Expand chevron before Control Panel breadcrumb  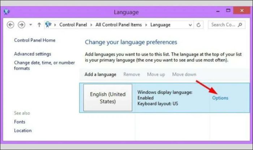point(55,25)
